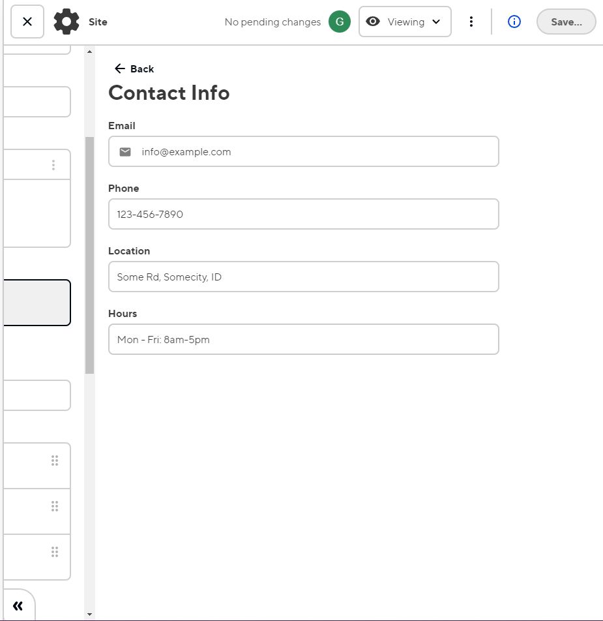Viewport: 603px width, 621px height.
Task: Click the vertical dots handle on sidebar card
Action: pos(53,165)
